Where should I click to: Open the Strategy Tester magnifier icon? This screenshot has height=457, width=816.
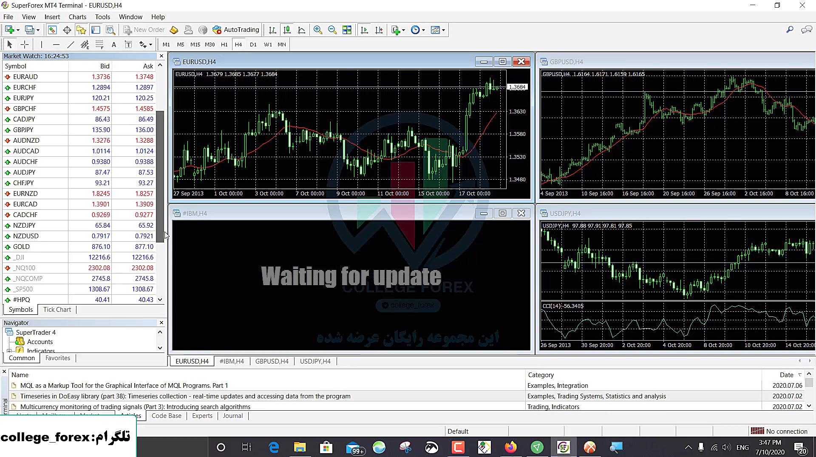tap(110, 30)
